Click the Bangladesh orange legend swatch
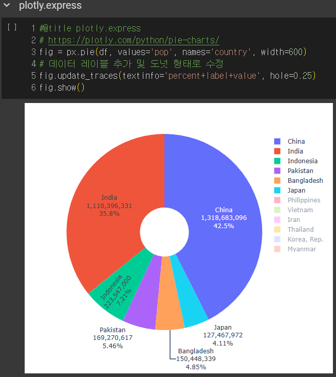The height and width of the screenshot is (377, 336). (x=277, y=181)
